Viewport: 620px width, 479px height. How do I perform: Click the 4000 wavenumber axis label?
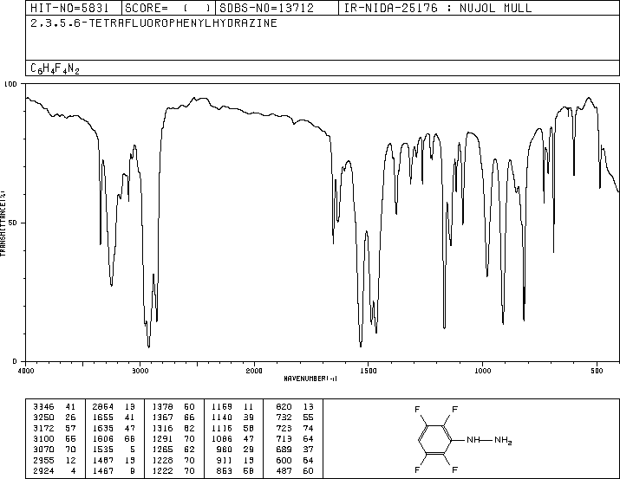tap(26, 371)
